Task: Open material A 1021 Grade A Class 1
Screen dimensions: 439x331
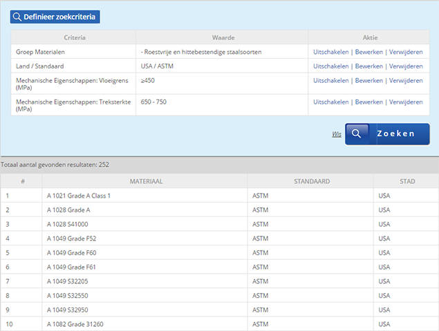Action: [x=79, y=196]
